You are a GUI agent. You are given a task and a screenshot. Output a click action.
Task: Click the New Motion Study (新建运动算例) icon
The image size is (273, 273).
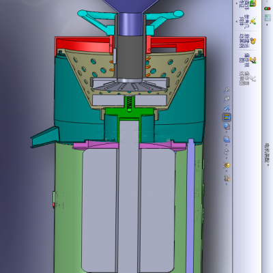click(x=253, y=41)
